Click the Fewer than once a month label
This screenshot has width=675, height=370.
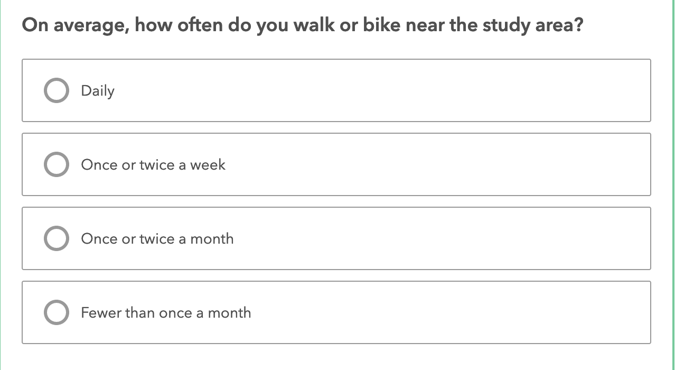pyautogui.click(x=166, y=313)
